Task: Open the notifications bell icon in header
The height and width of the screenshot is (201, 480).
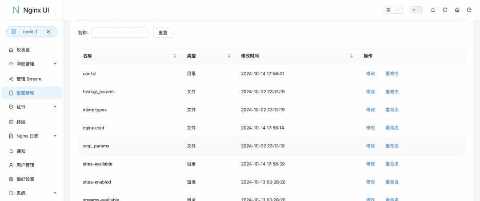Action: pyautogui.click(x=433, y=10)
